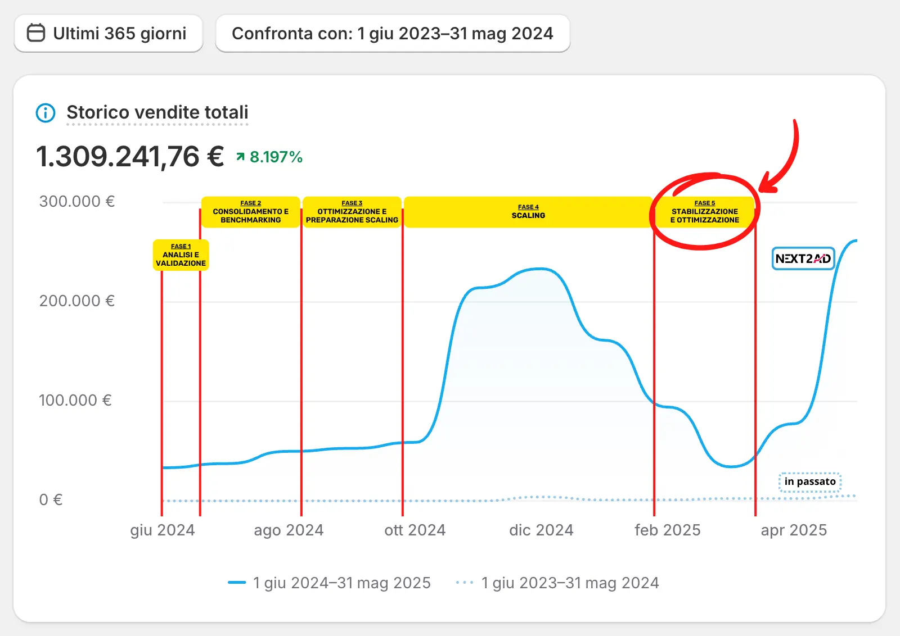Click the NEXT2AD logo badge
Screen dimensions: 900x636
point(803,258)
